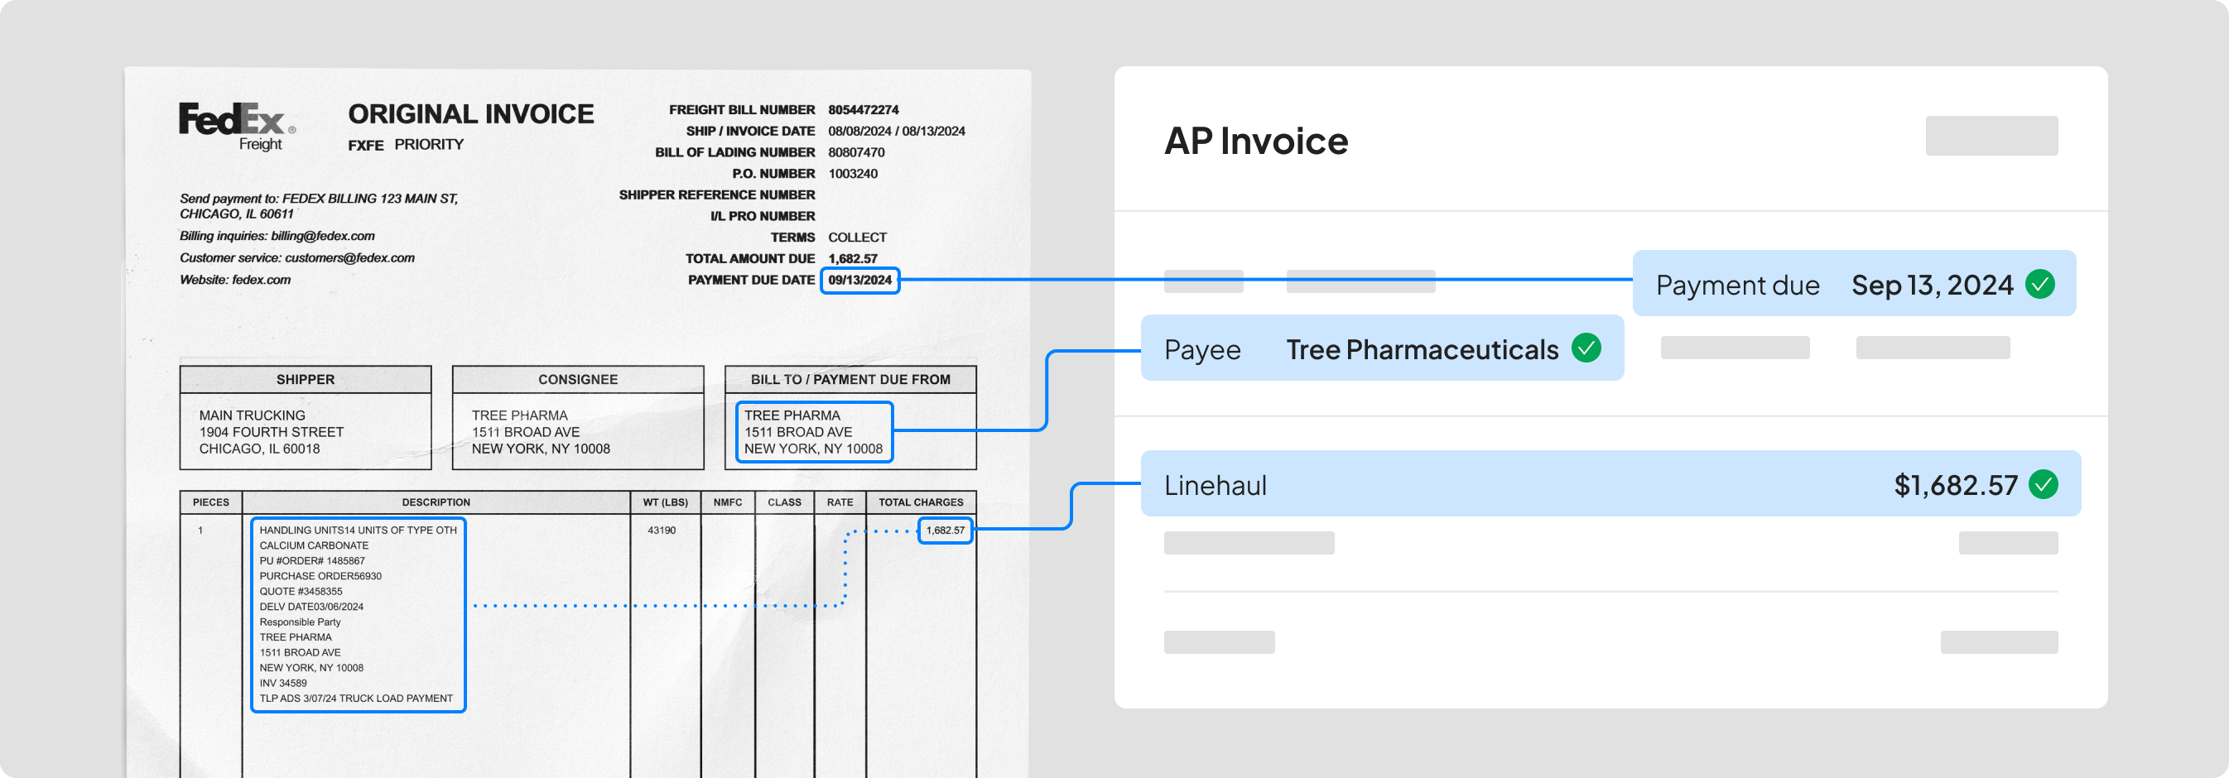The image size is (2229, 778).
Task: Click the highlighted 1,682.57 total charges value
Action: pos(945,531)
